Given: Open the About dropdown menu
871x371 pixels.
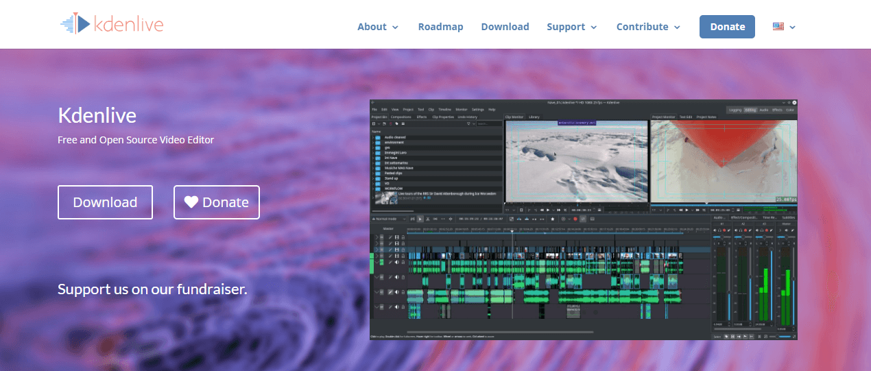Looking at the screenshot, I should coord(377,27).
